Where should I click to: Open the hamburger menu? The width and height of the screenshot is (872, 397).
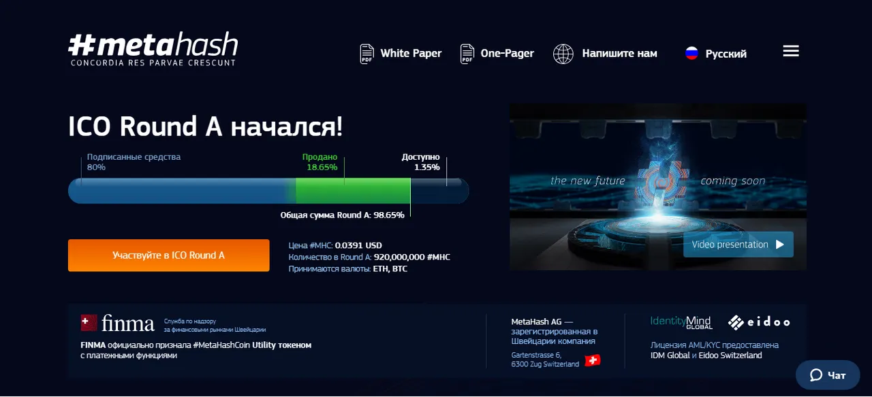point(791,51)
